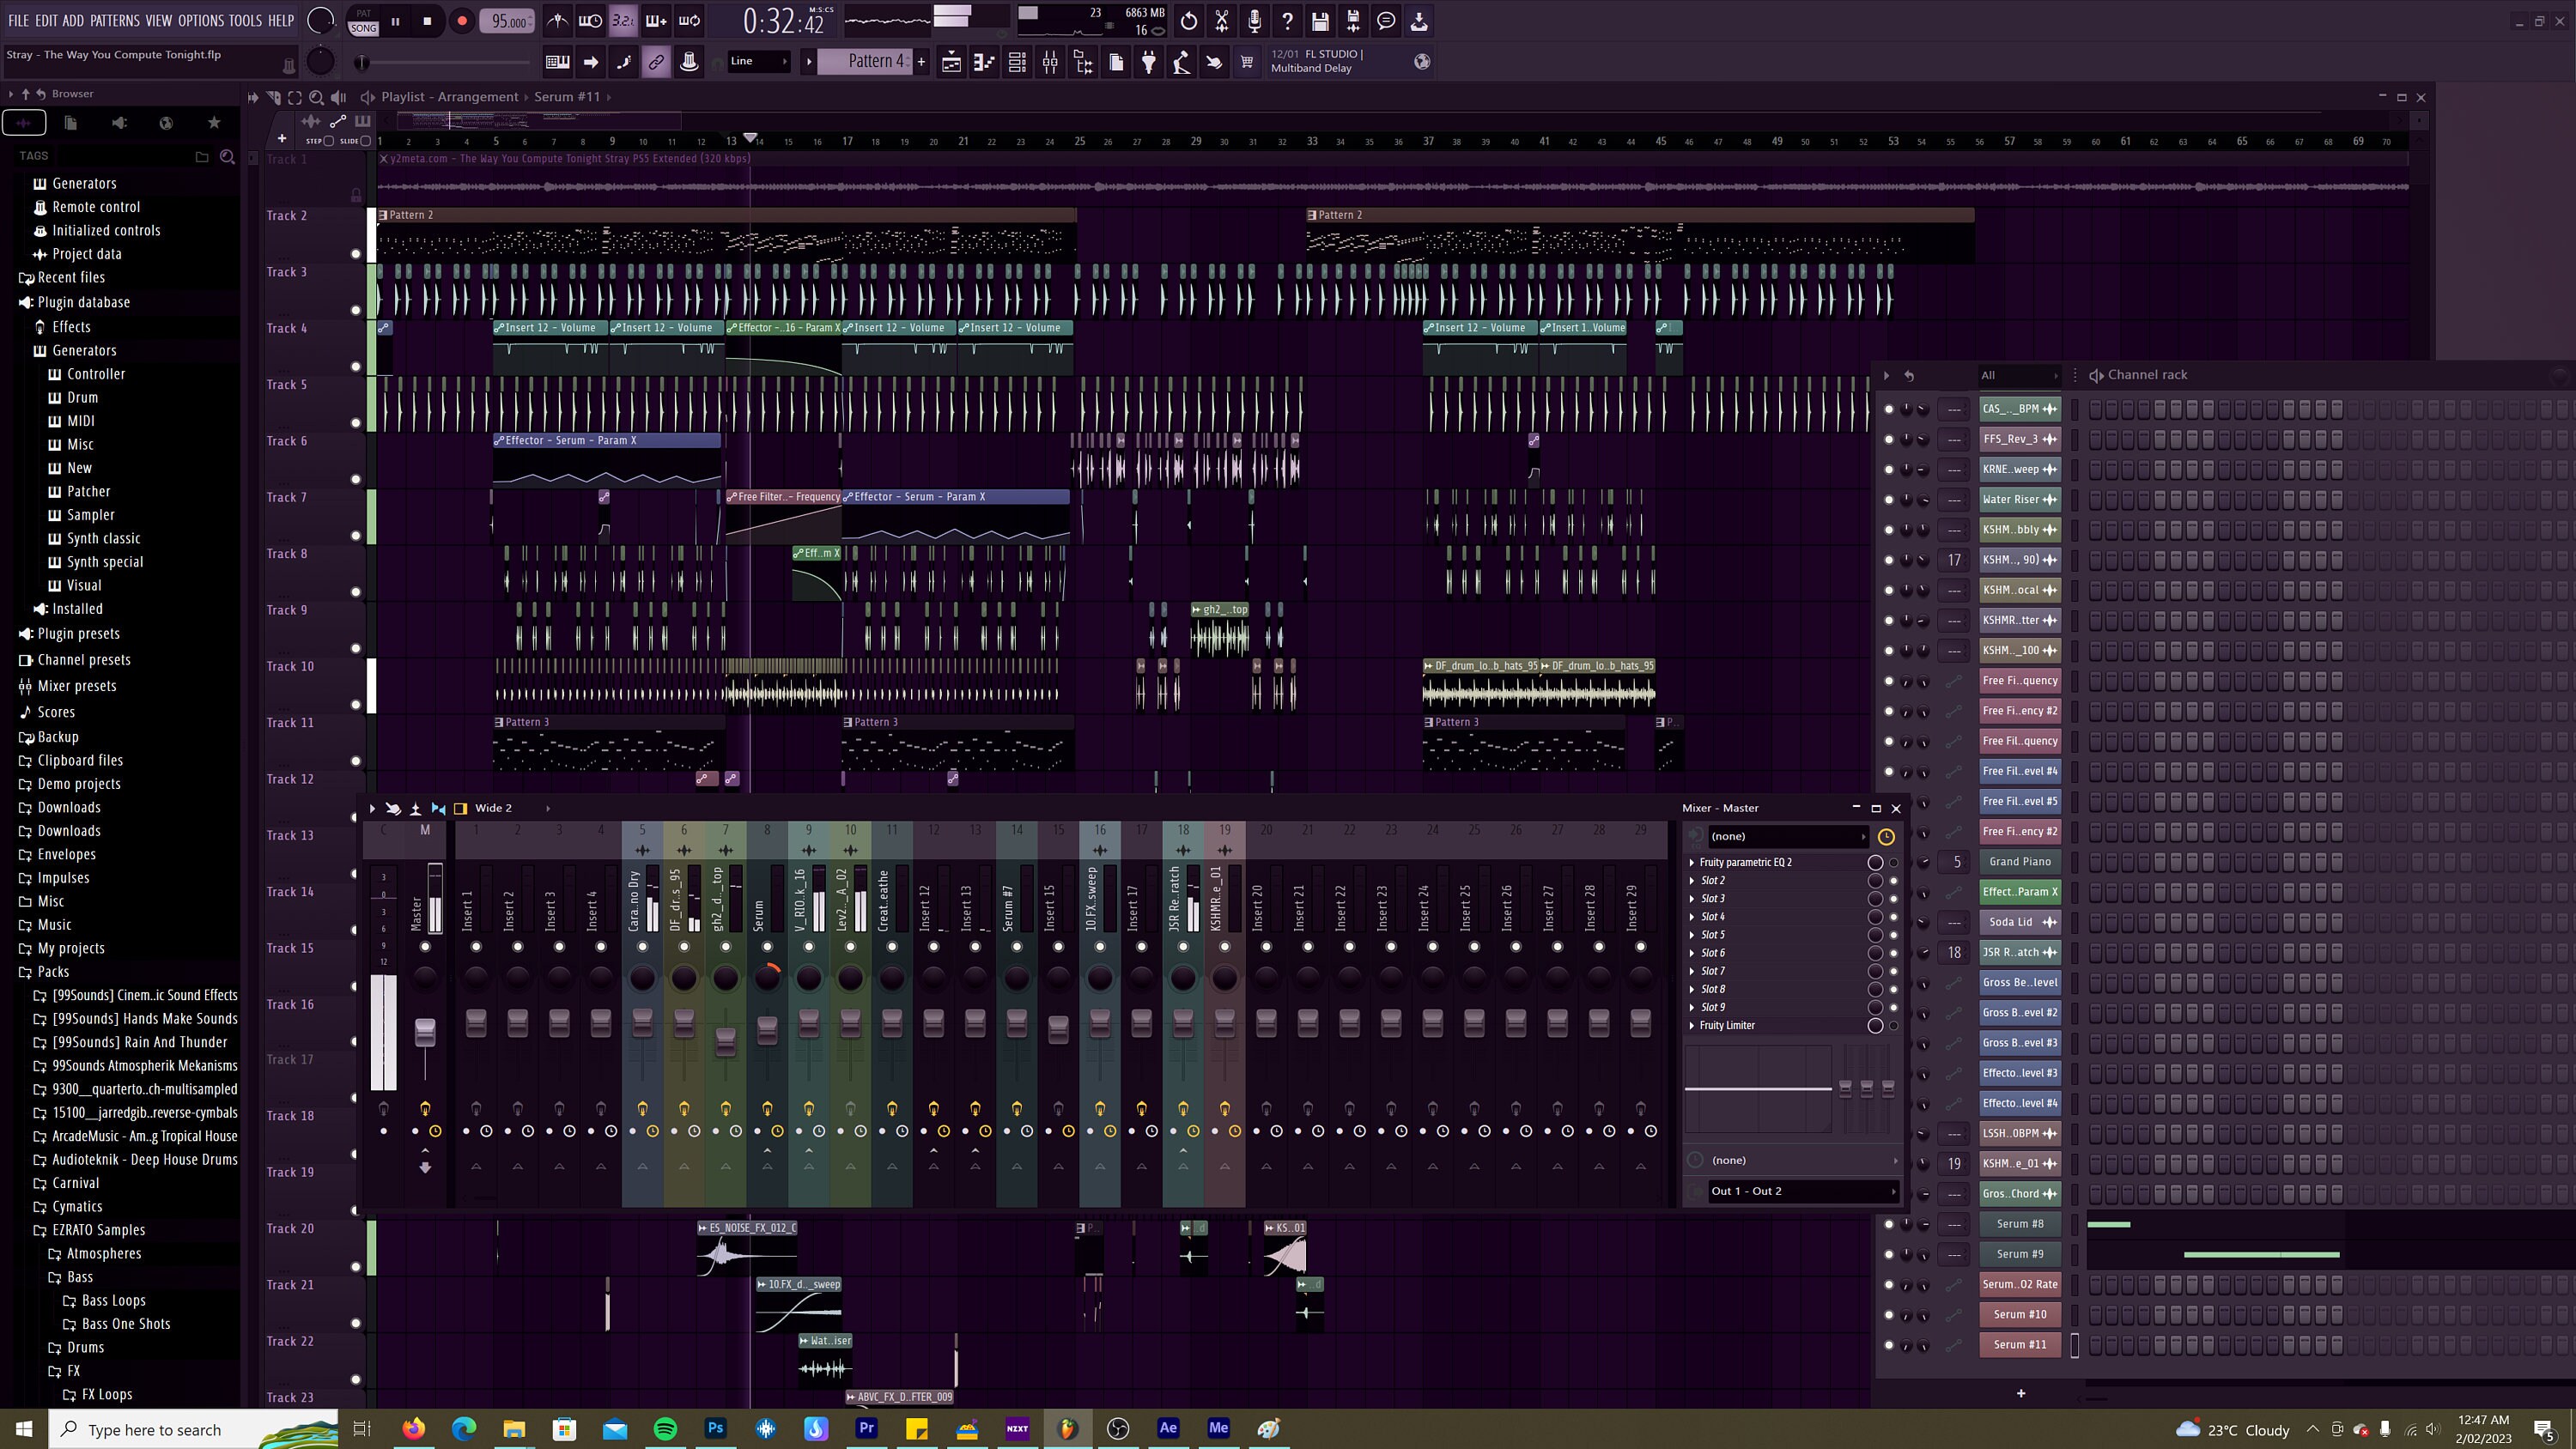Select the metronome icon in the toolbar

(558, 20)
